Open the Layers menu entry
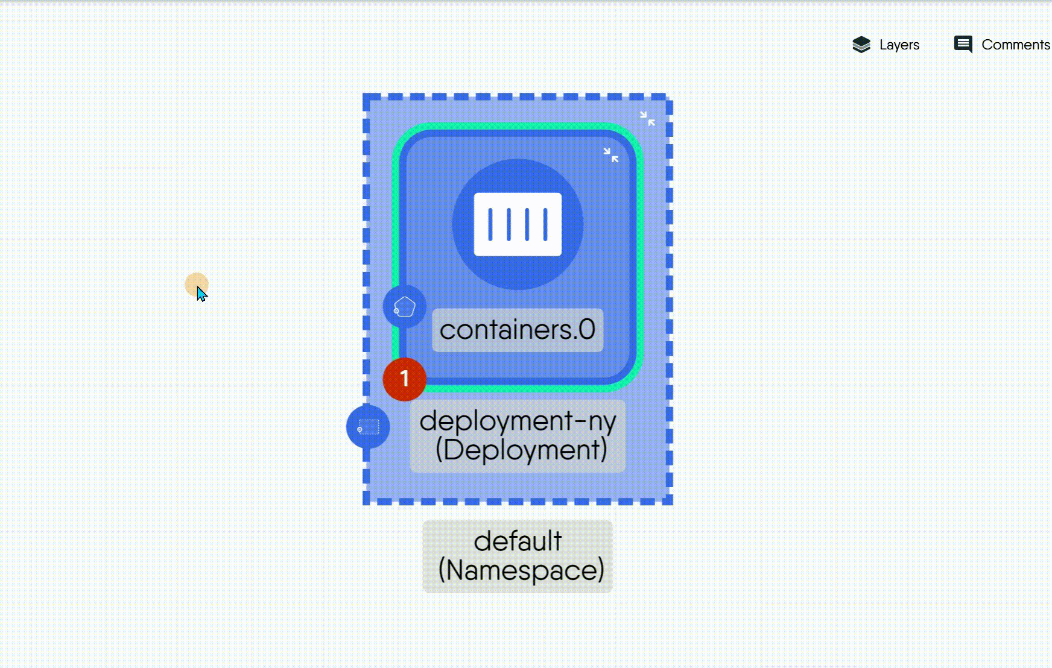 pos(899,44)
